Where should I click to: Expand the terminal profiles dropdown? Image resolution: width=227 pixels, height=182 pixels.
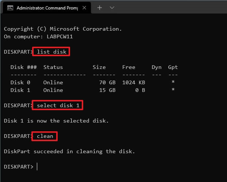coord(112,7)
